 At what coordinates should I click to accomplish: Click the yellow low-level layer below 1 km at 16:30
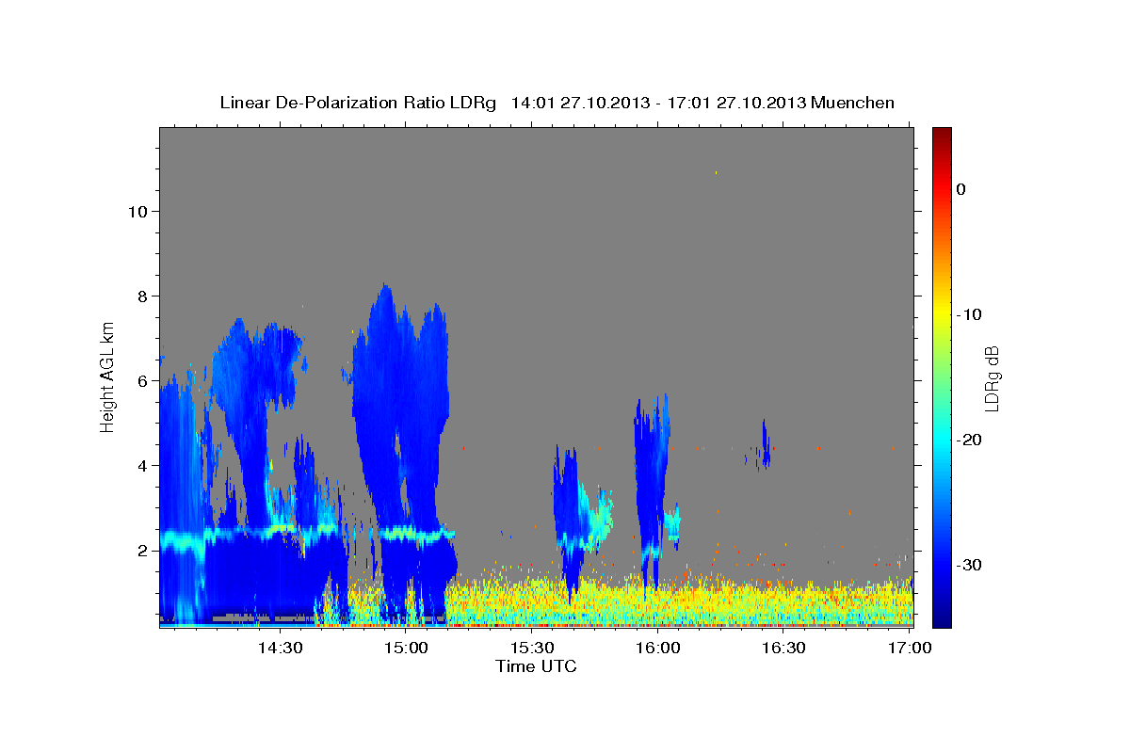[783, 602]
